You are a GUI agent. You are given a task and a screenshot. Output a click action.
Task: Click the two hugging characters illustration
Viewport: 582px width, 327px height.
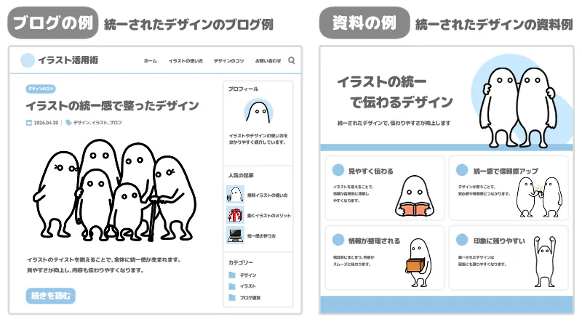click(x=517, y=108)
